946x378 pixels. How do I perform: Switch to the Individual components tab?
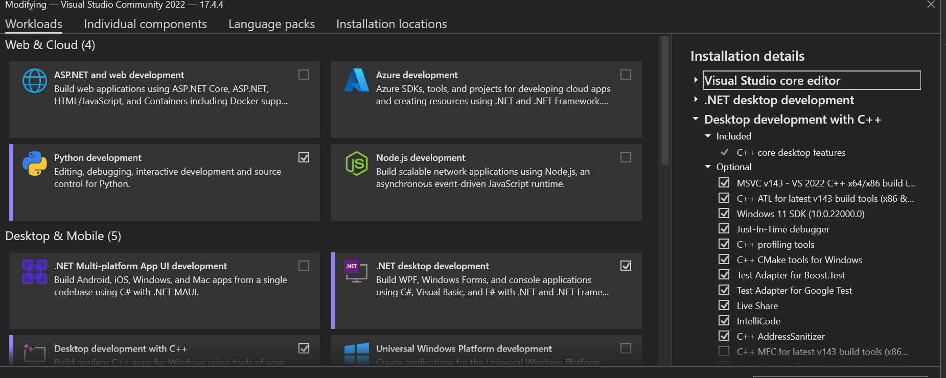click(145, 24)
